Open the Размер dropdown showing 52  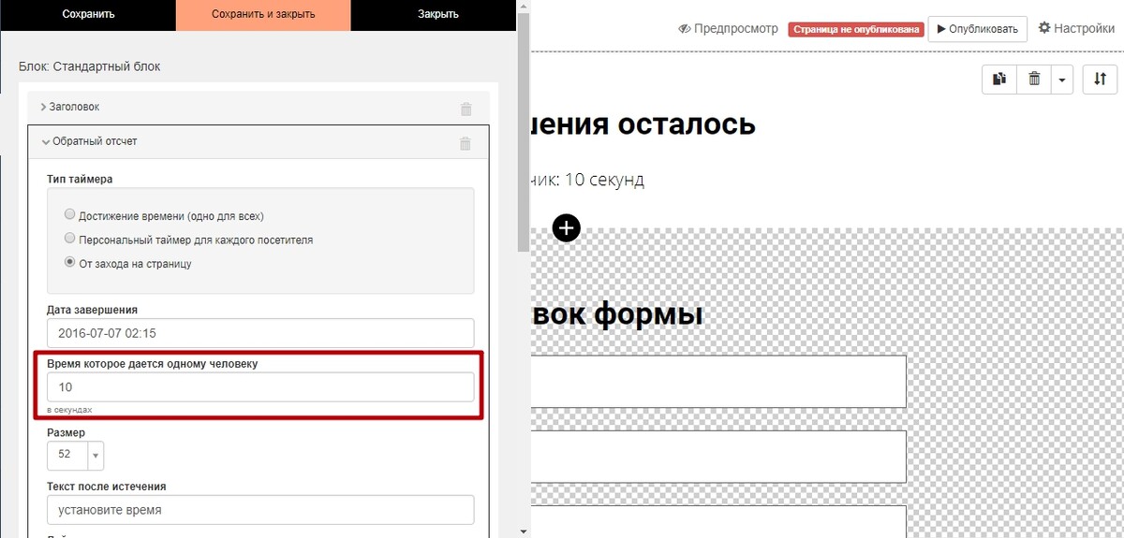[75, 455]
